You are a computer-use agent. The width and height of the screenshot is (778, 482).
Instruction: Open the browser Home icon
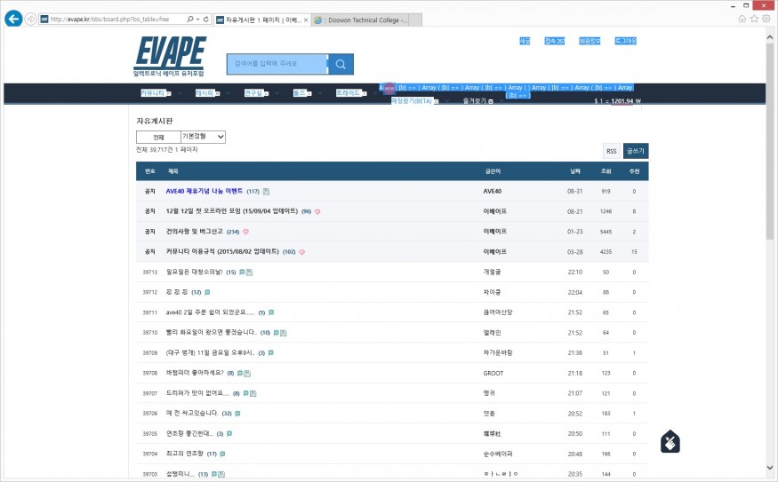pyautogui.click(x=742, y=19)
